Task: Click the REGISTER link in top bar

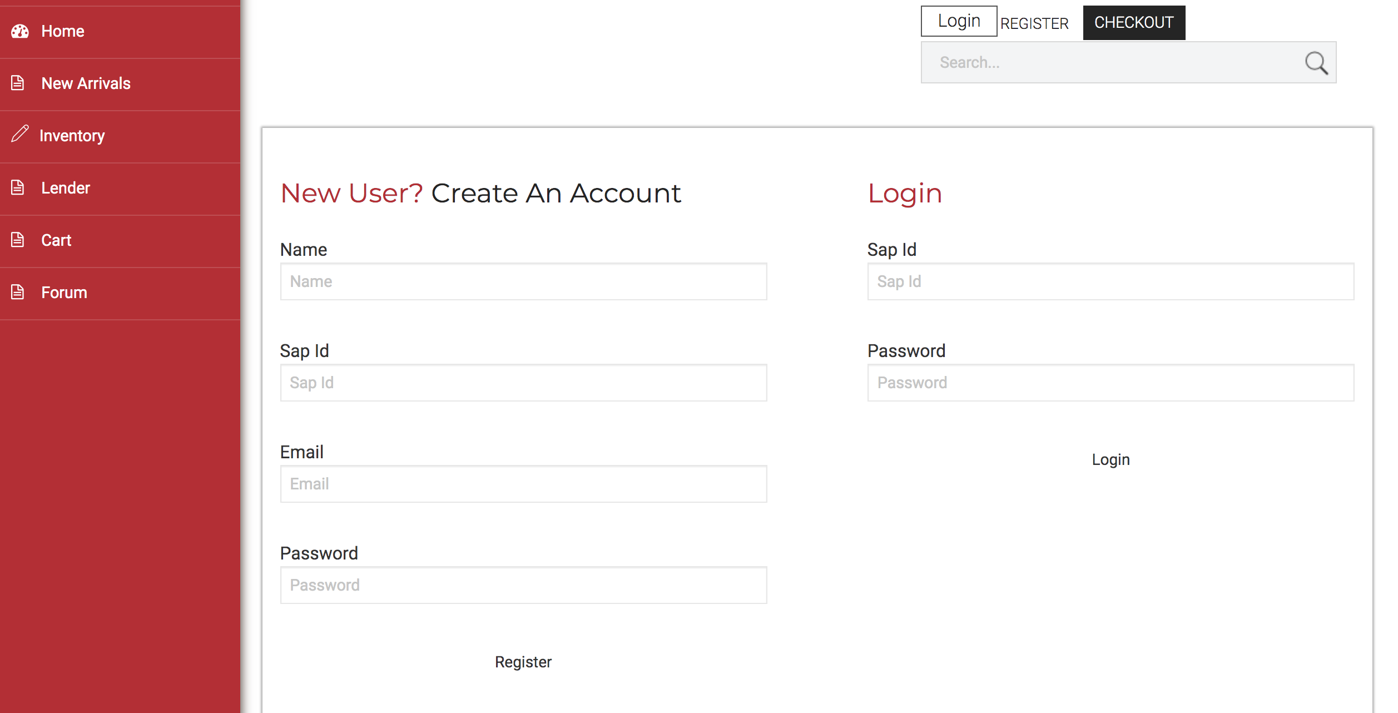Action: (1034, 23)
